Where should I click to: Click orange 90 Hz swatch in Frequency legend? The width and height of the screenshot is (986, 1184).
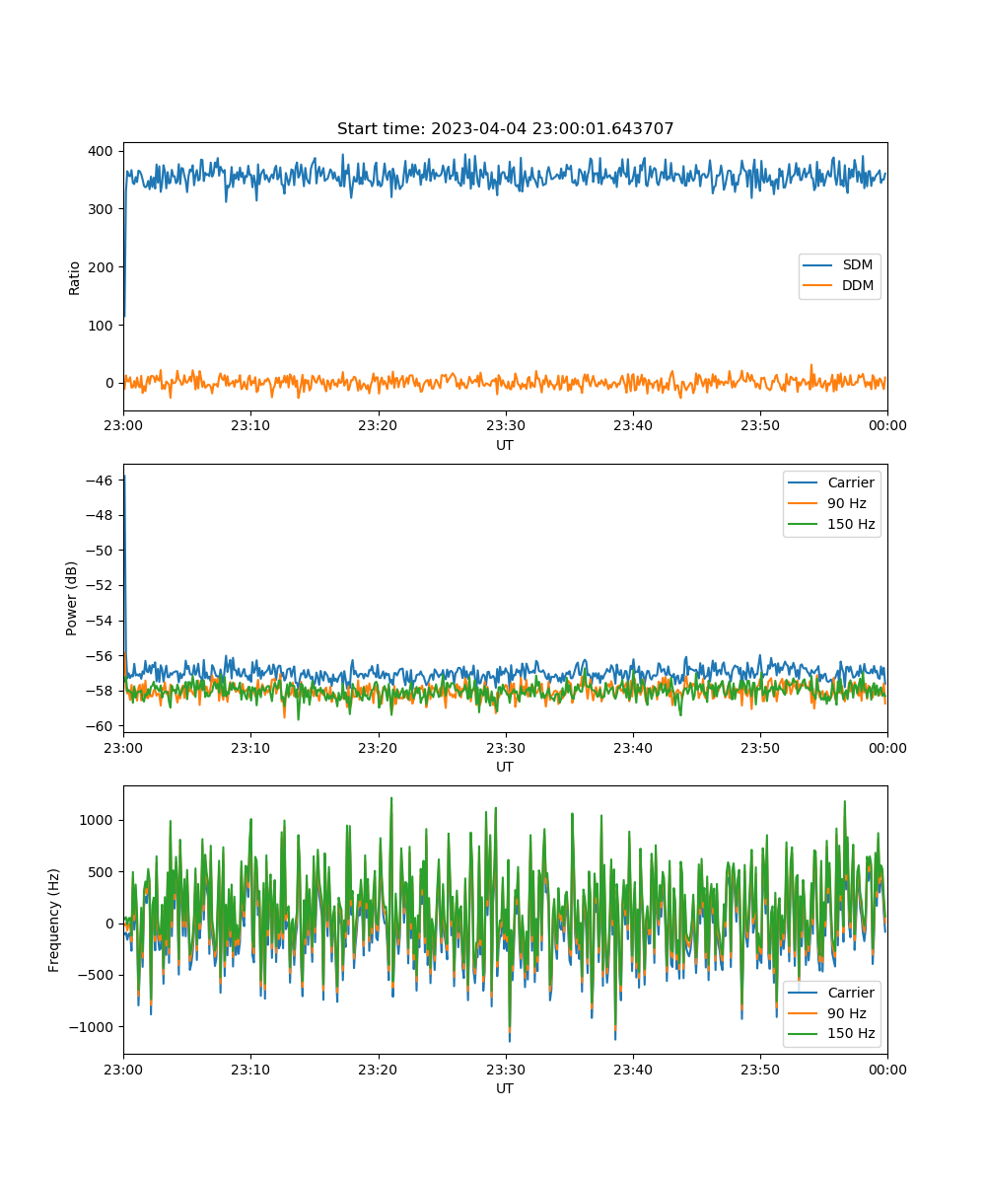pos(803,1013)
